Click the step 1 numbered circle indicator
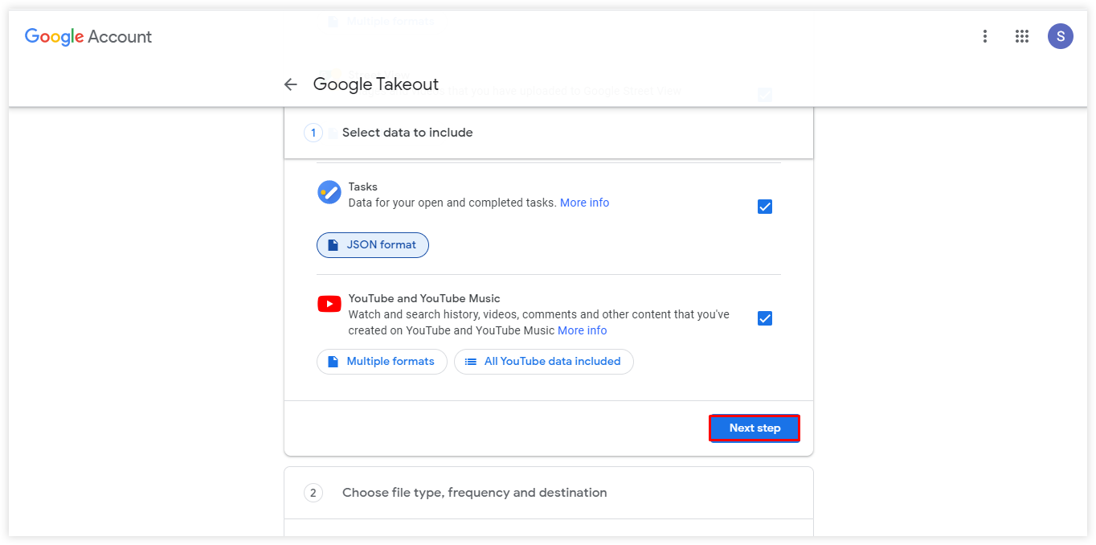Viewport: 1096px width, 545px height. pos(313,132)
